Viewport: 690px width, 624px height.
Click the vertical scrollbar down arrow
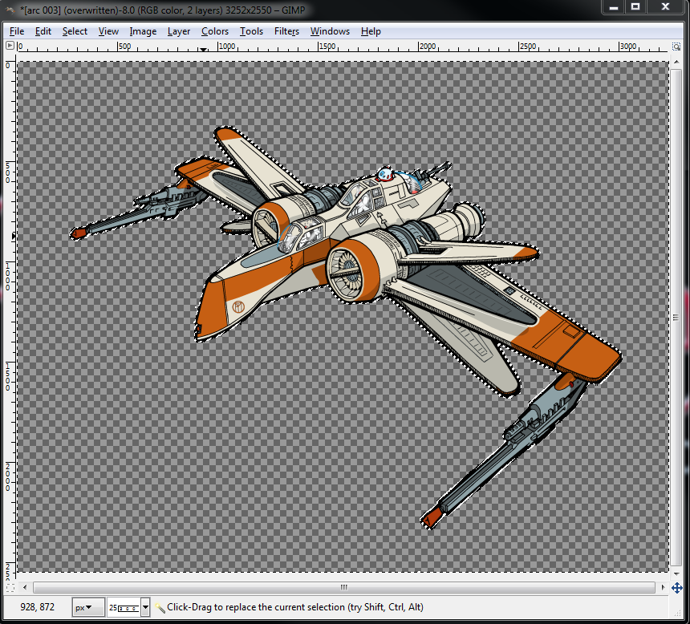[677, 574]
